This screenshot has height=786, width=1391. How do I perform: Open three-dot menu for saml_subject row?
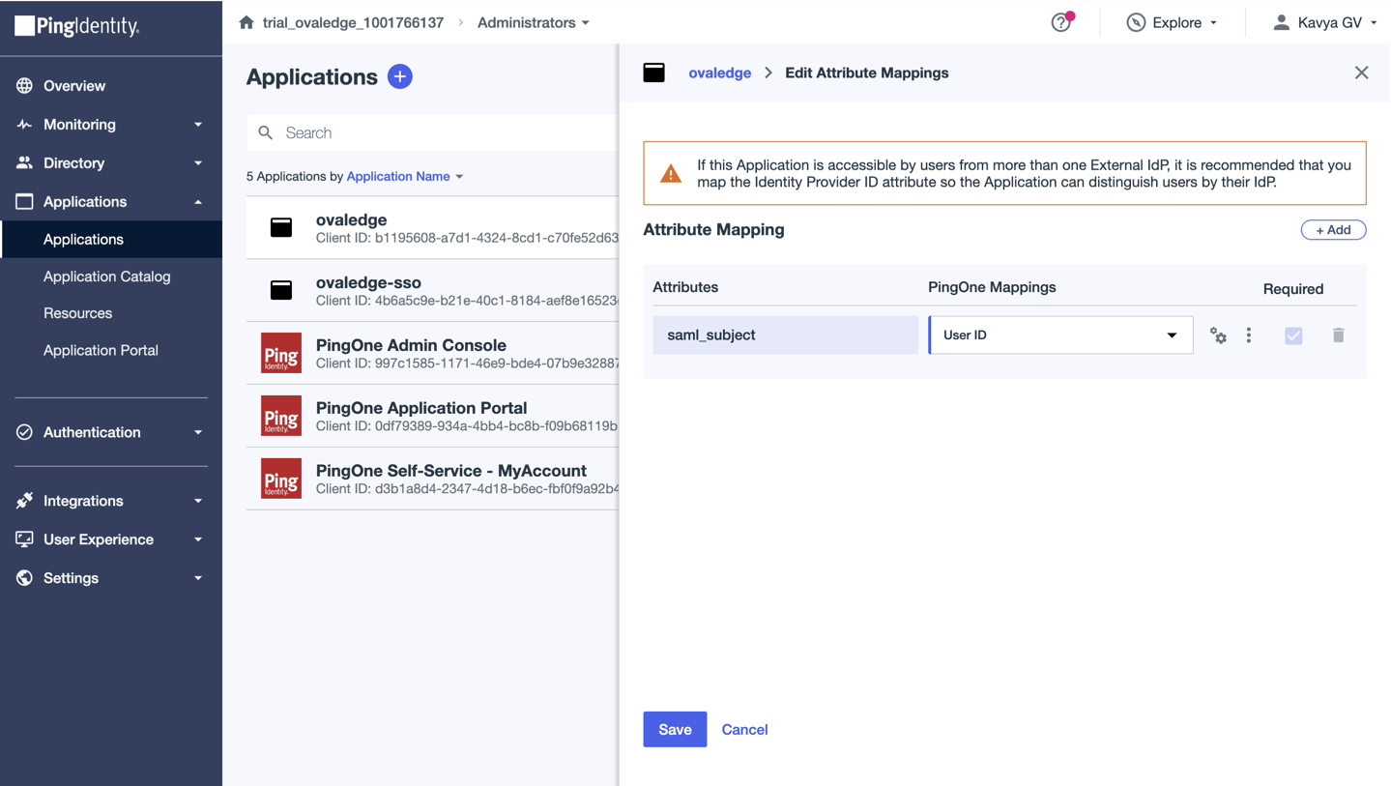[x=1249, y=335]
